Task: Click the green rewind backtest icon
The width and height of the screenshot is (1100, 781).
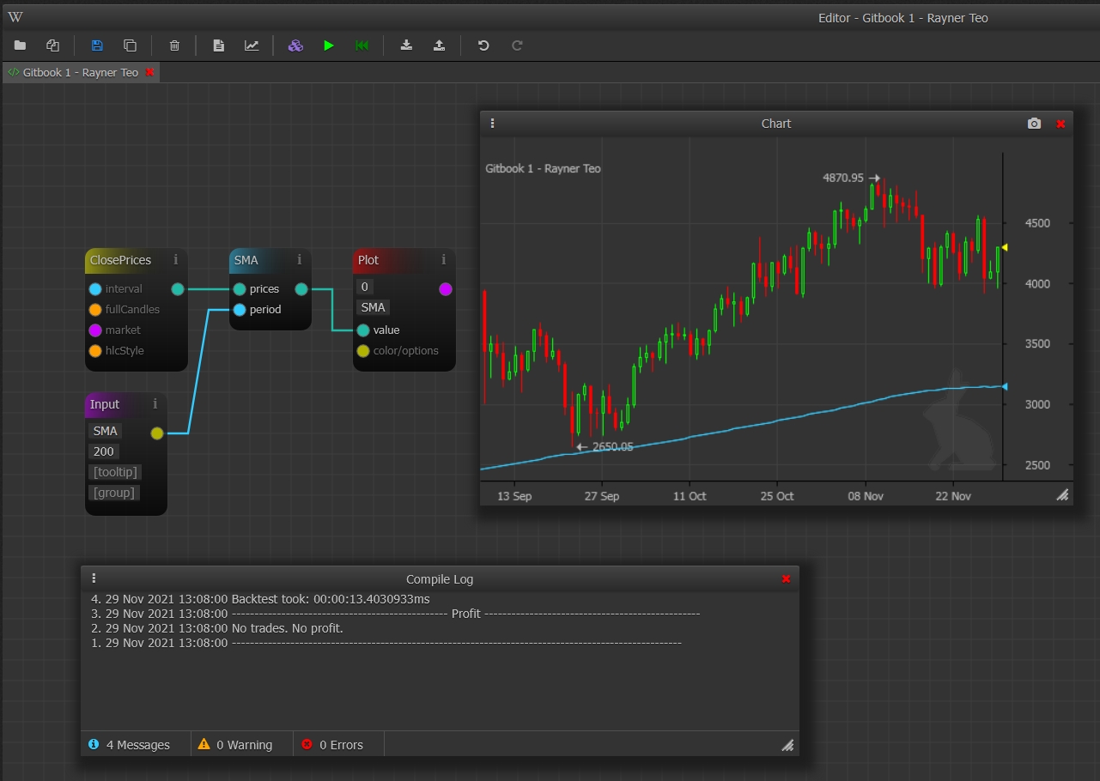Action: [362, 45]
